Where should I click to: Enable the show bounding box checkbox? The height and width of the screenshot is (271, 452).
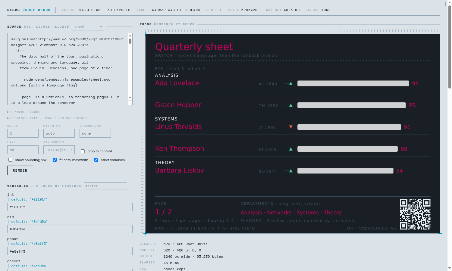pyautogui.click(x=11, y=160)
